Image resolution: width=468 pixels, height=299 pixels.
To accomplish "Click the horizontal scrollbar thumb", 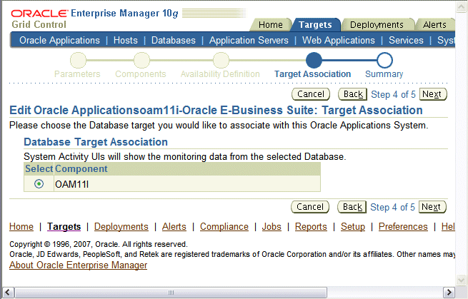I will 171,293.
